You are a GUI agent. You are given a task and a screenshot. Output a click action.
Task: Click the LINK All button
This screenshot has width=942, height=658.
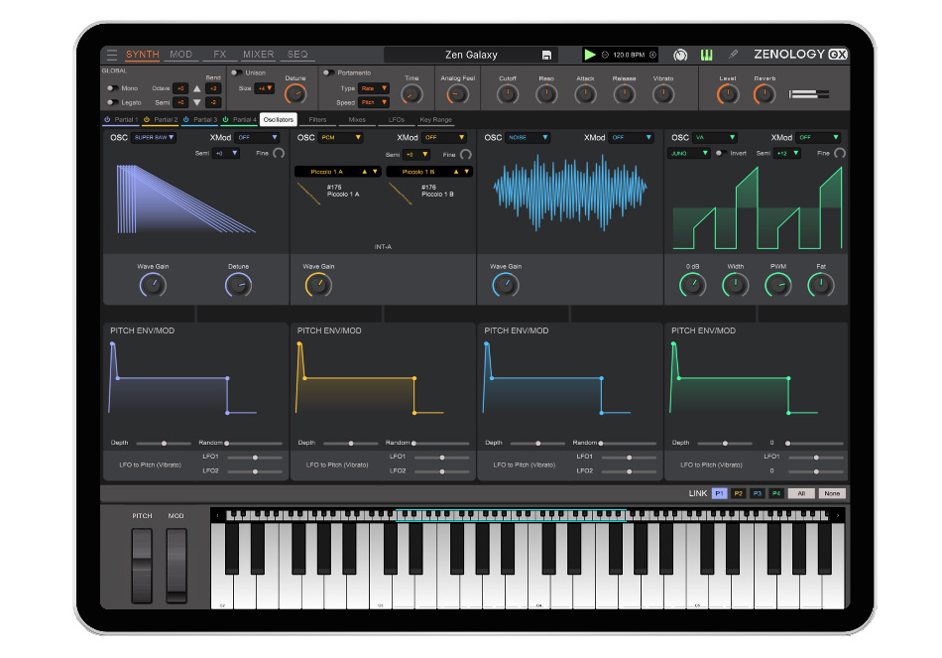coord(800,493)
